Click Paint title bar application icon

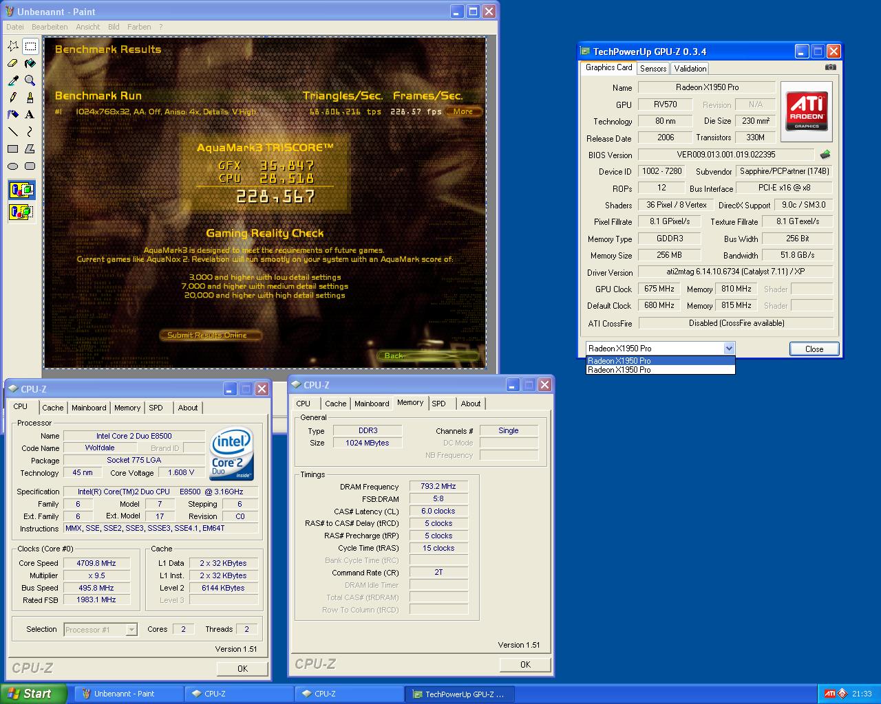pos(9,12)
